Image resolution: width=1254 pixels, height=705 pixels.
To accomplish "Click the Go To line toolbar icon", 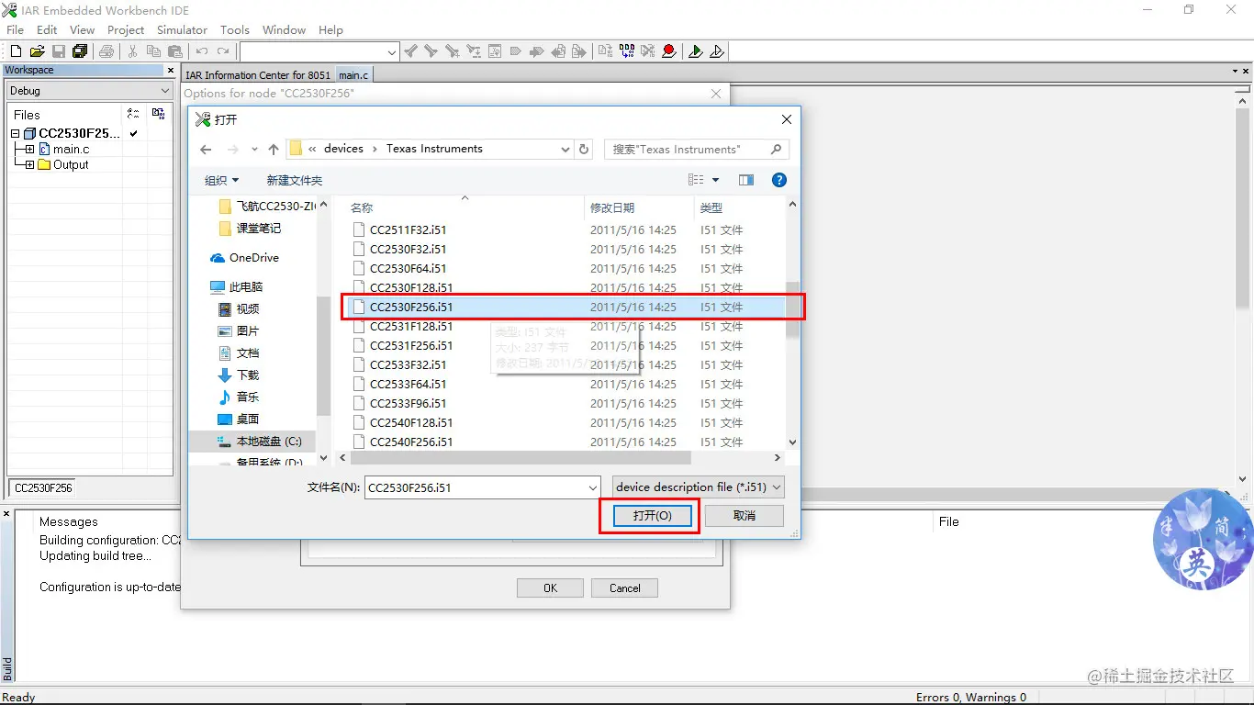I will 495,51.
